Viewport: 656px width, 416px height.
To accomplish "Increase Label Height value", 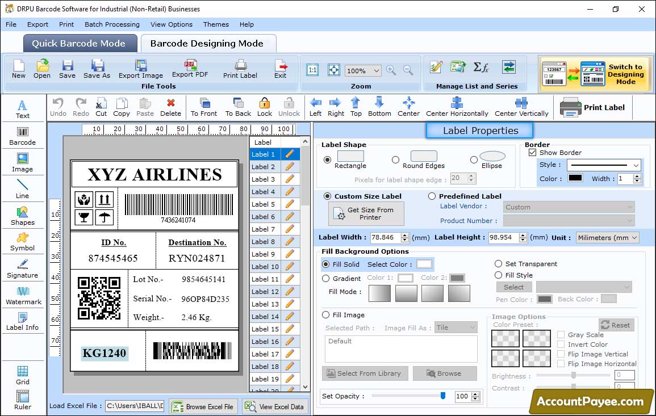I will [x=523, y=235].
